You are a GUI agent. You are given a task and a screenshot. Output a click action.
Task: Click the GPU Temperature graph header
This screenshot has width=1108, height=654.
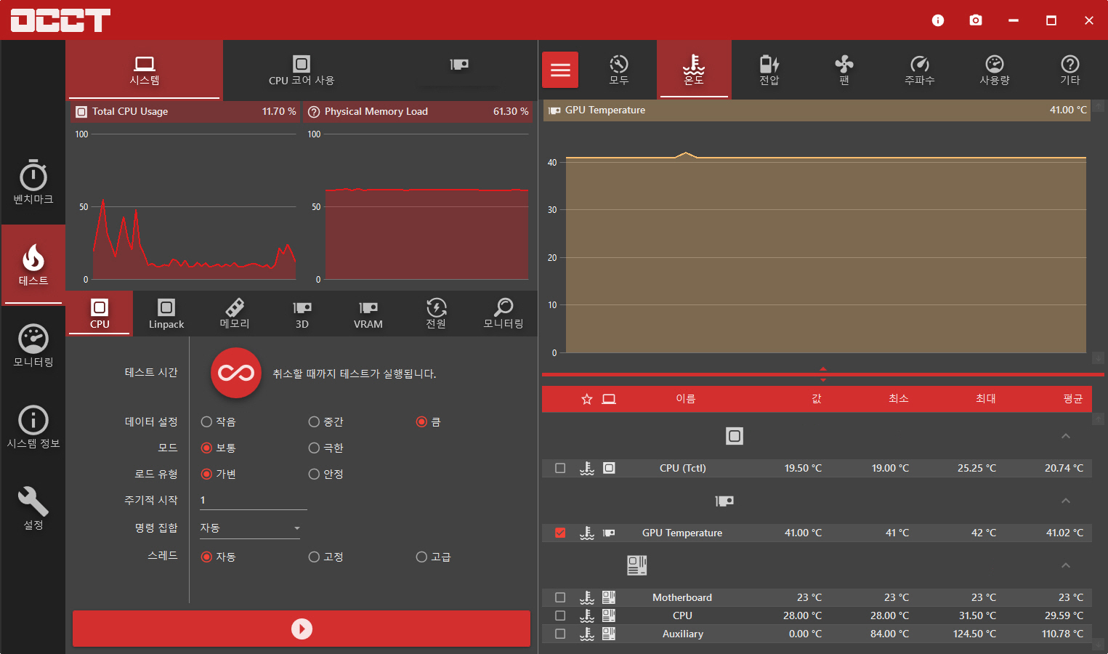point(817,110)
